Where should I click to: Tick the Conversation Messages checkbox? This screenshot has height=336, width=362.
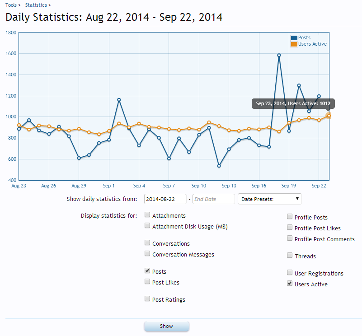click(147, 254)
